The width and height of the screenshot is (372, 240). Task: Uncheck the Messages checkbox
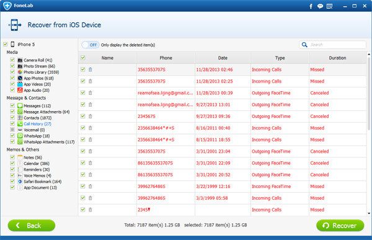pos(12,105)
